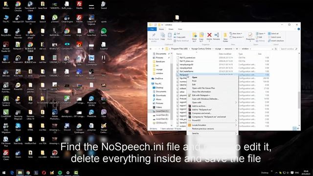The image size is (313, 176).
Task: Click the Name column header
Action: coord(179,54)
